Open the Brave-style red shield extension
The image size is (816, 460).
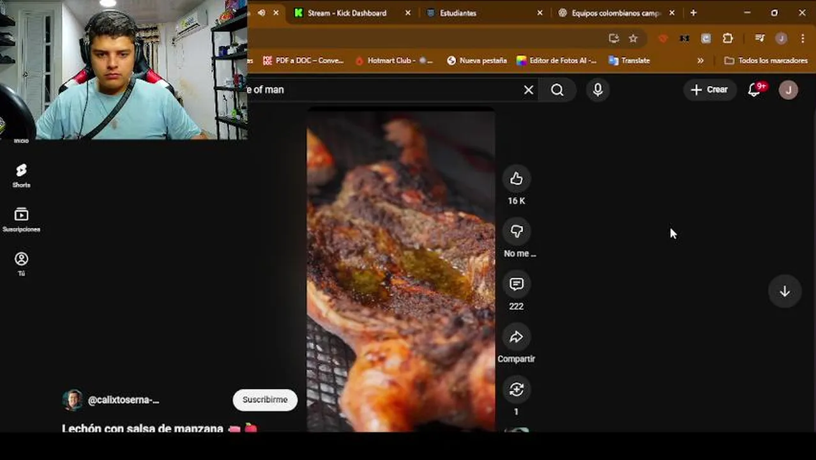click(x=663, y=38)
